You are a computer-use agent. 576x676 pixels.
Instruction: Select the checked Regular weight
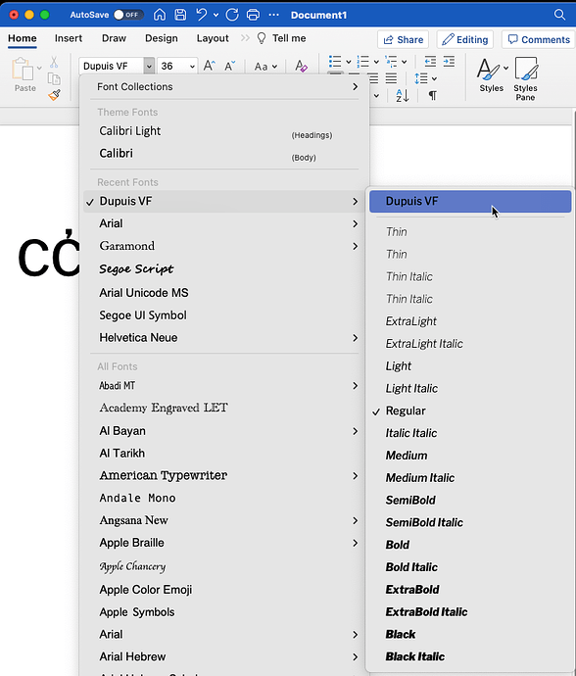tap(470, 410)
